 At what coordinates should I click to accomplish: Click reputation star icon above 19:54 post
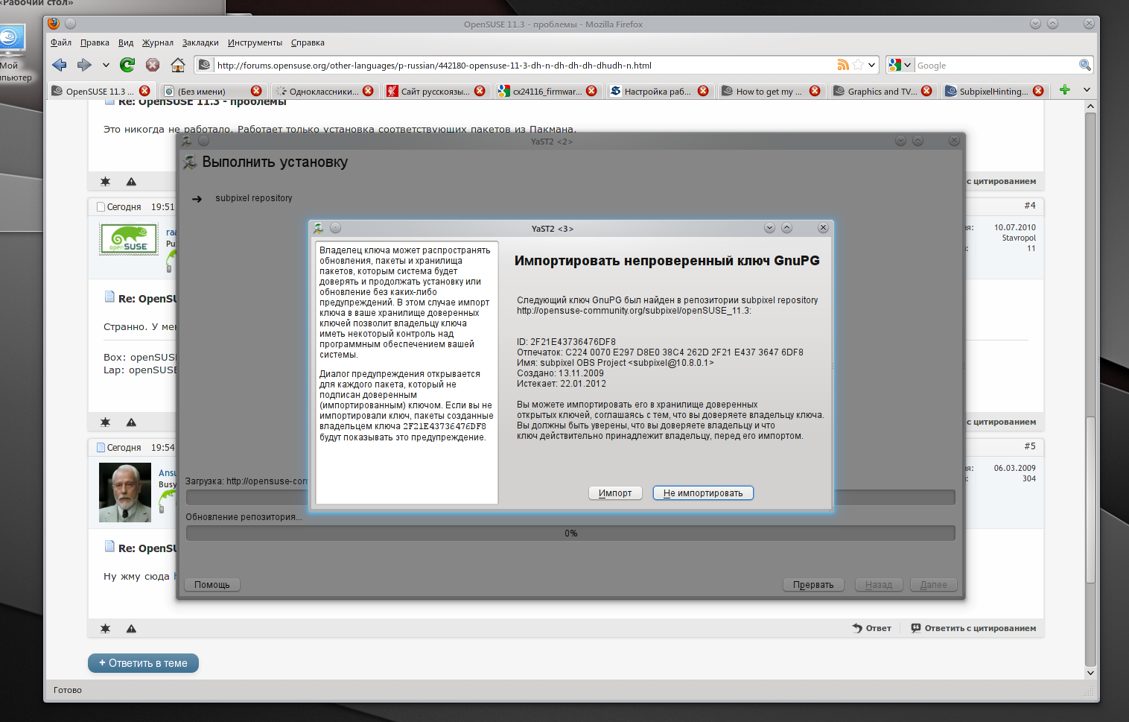click(105, 422)
